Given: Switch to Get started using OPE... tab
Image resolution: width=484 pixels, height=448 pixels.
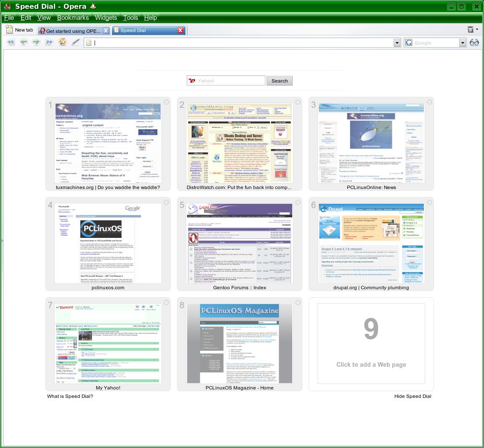Looking at the screenshot, I should pos(74,31).
